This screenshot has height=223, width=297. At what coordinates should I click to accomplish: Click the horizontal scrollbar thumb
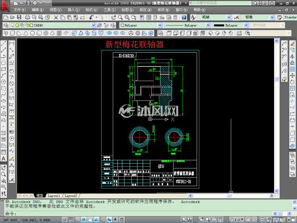[229, 195]
